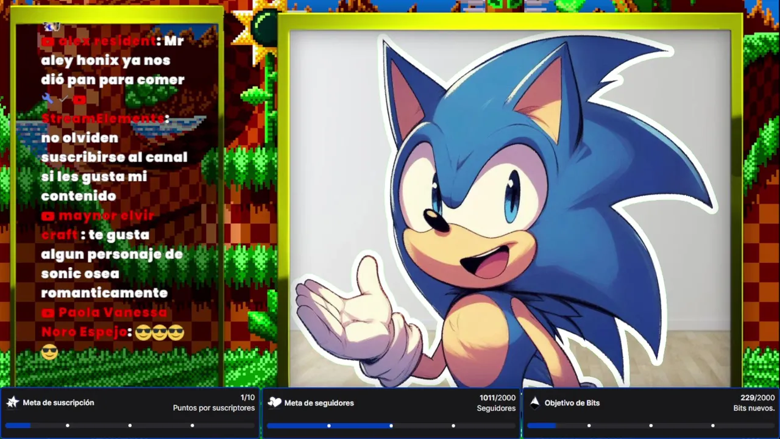The height and width of the screenshot is (439, 780).
Task: Click the Meta de suscripción progress bar
Action: [x=130, y=426]
